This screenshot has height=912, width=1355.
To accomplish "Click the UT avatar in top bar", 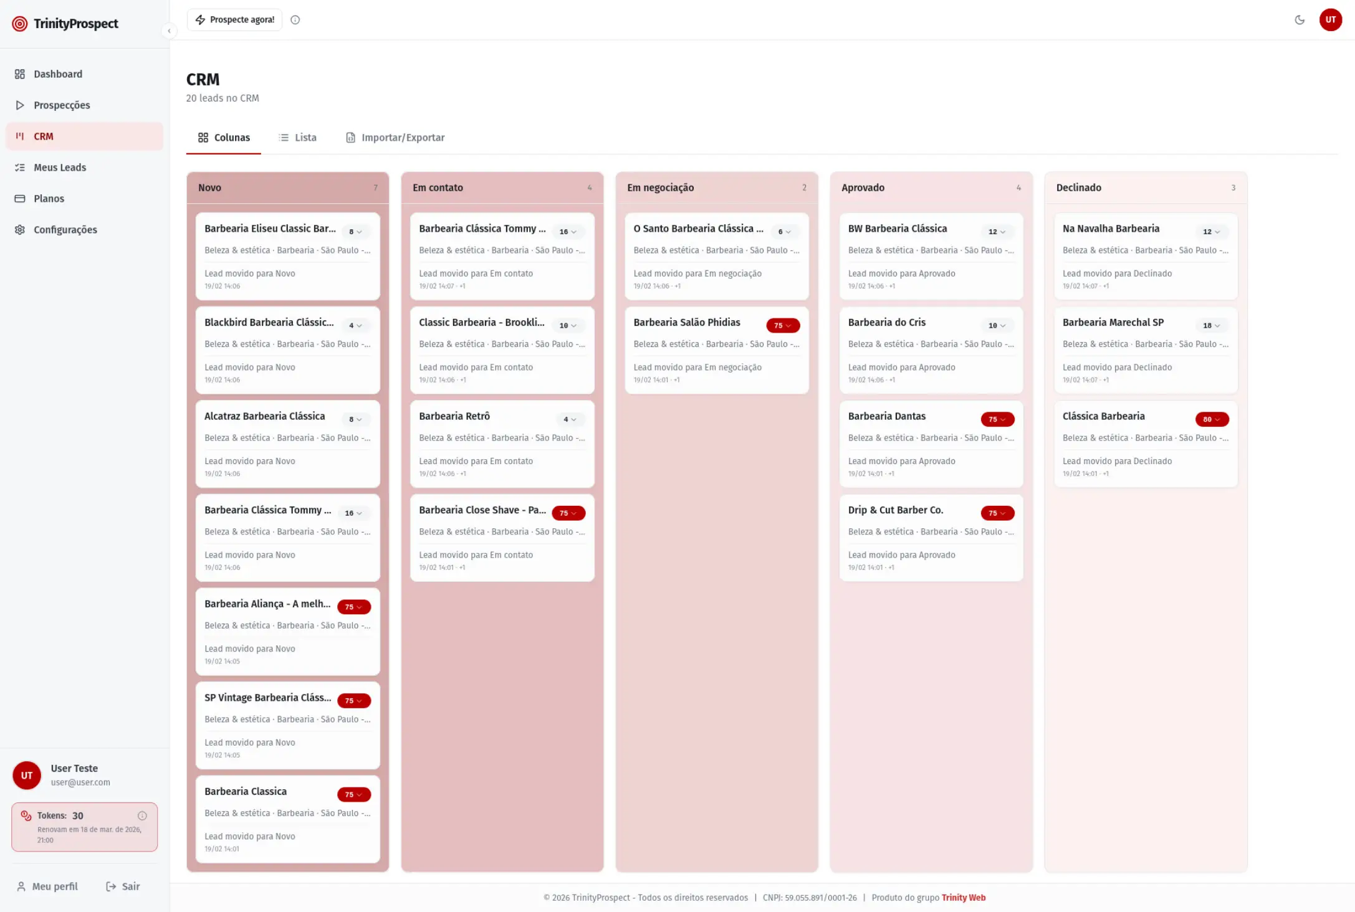I will (1330, 20).
